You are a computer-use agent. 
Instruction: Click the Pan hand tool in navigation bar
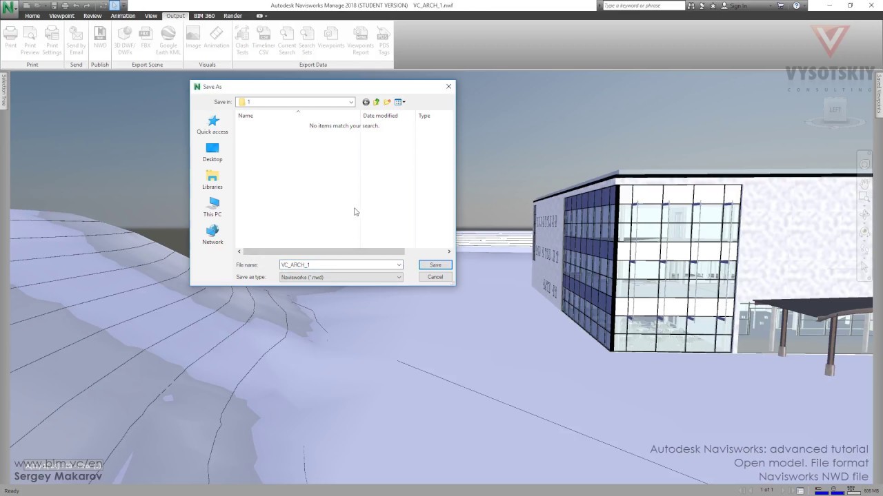coord(864,183)
